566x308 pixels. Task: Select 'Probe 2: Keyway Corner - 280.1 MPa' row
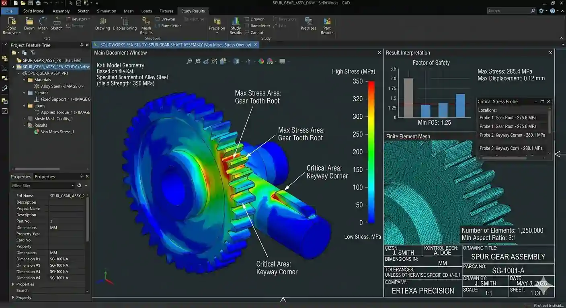512,135
